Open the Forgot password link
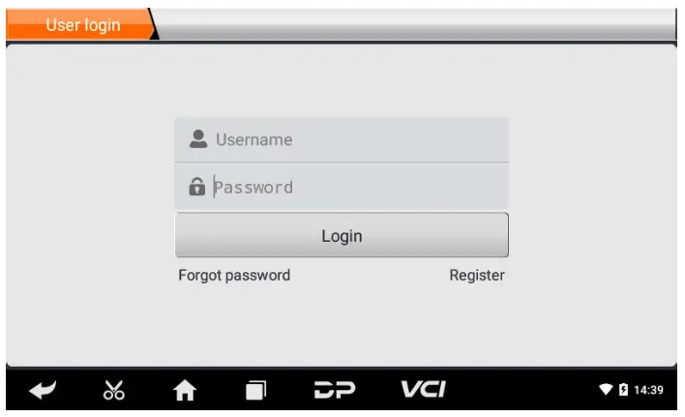The width and height of the screenshot is (685, 417). coord(234,276)
